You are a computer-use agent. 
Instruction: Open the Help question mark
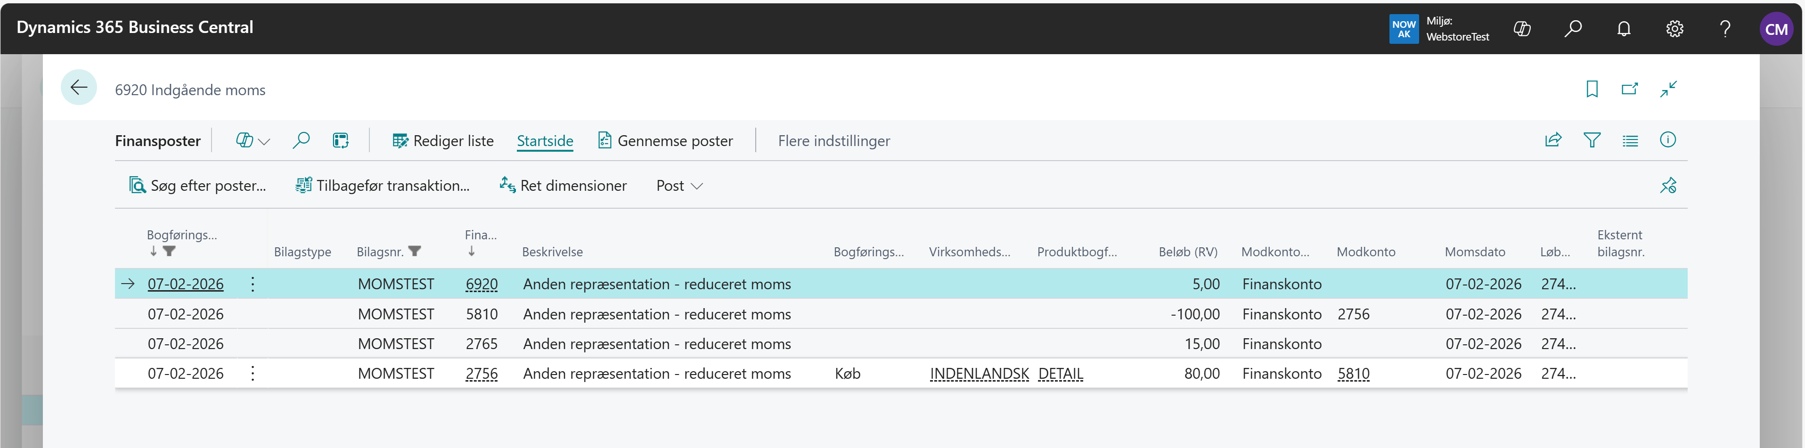click(x=1724, y=29)
